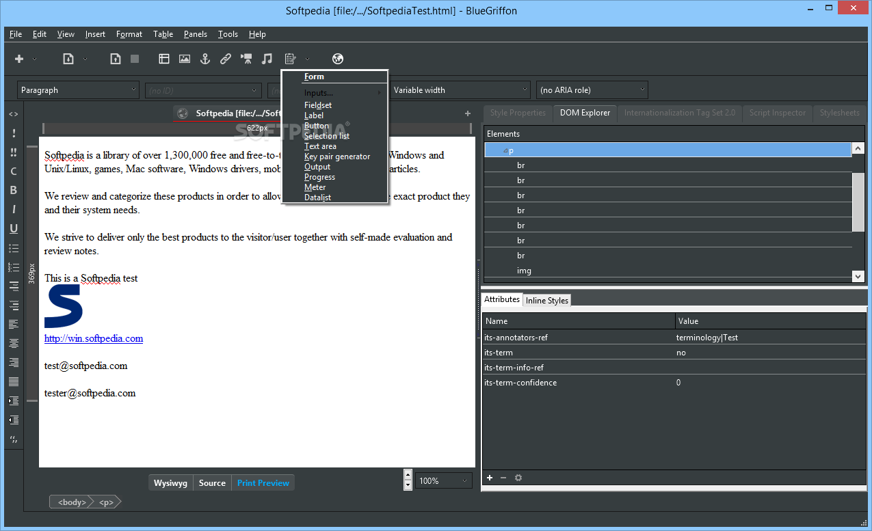Image resolution: width=872 pixels, height=531 pixels.
Task: Select the <p> breadcrumb
Action: [106, 502]
